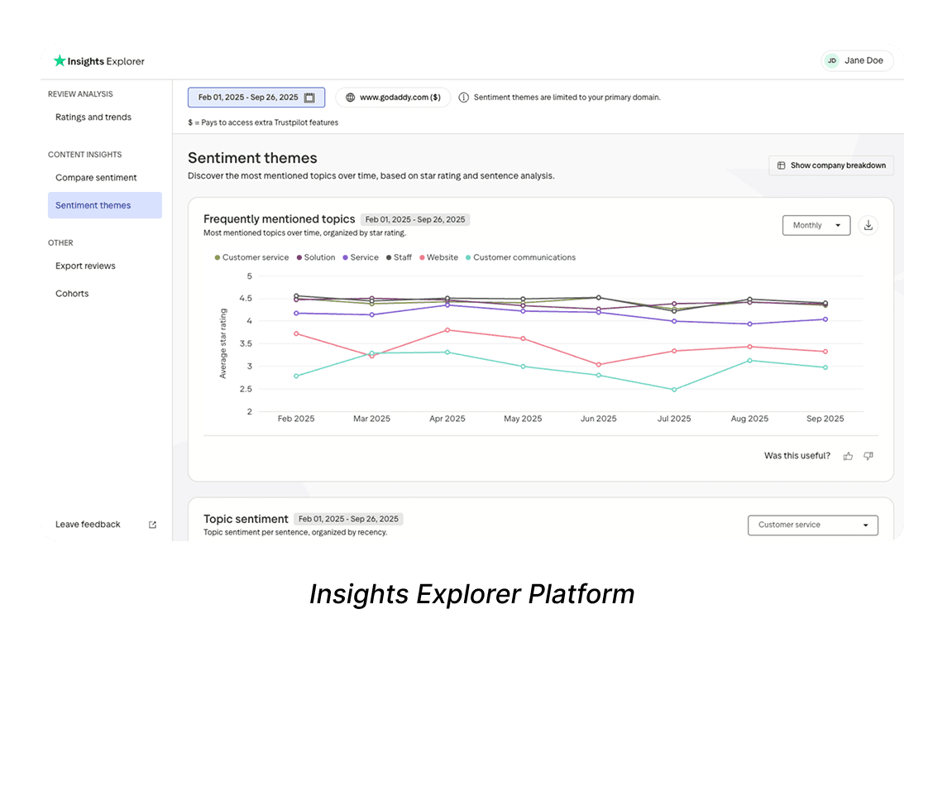Click the CONTENT INSIGHTS section label
The height and width of the screenshot is (801, 933).
click(84, 155)
